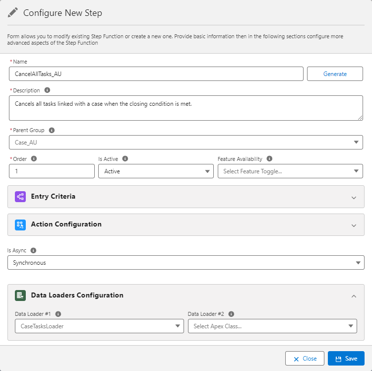Screen dimensions: 372x371
Task: Open the Is Async dropdown showing Synchronous
Action: [186, 262]
